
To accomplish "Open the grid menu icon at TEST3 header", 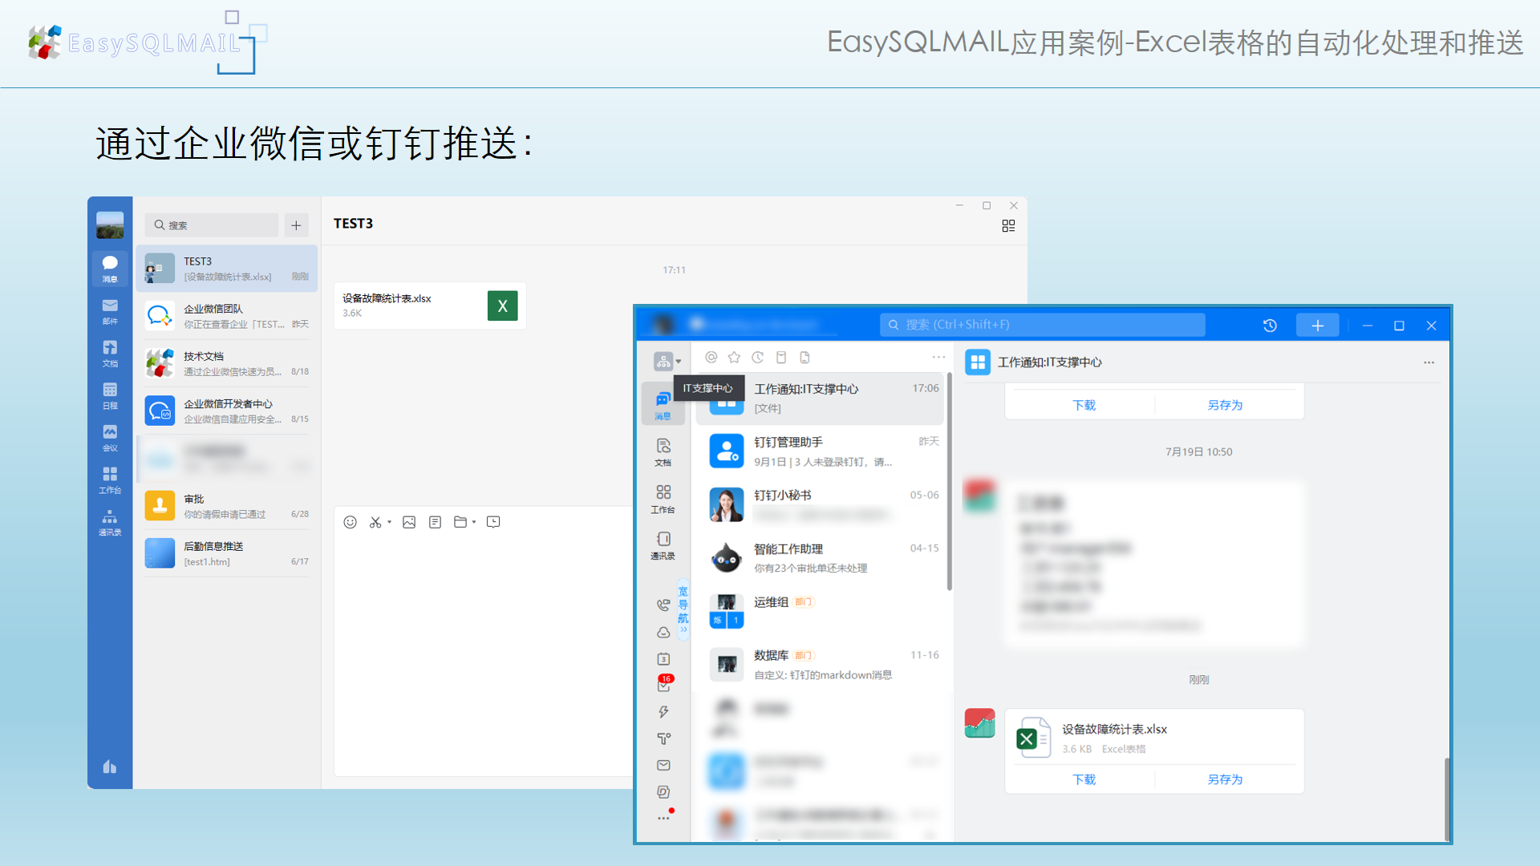I will coord(1008,226).
